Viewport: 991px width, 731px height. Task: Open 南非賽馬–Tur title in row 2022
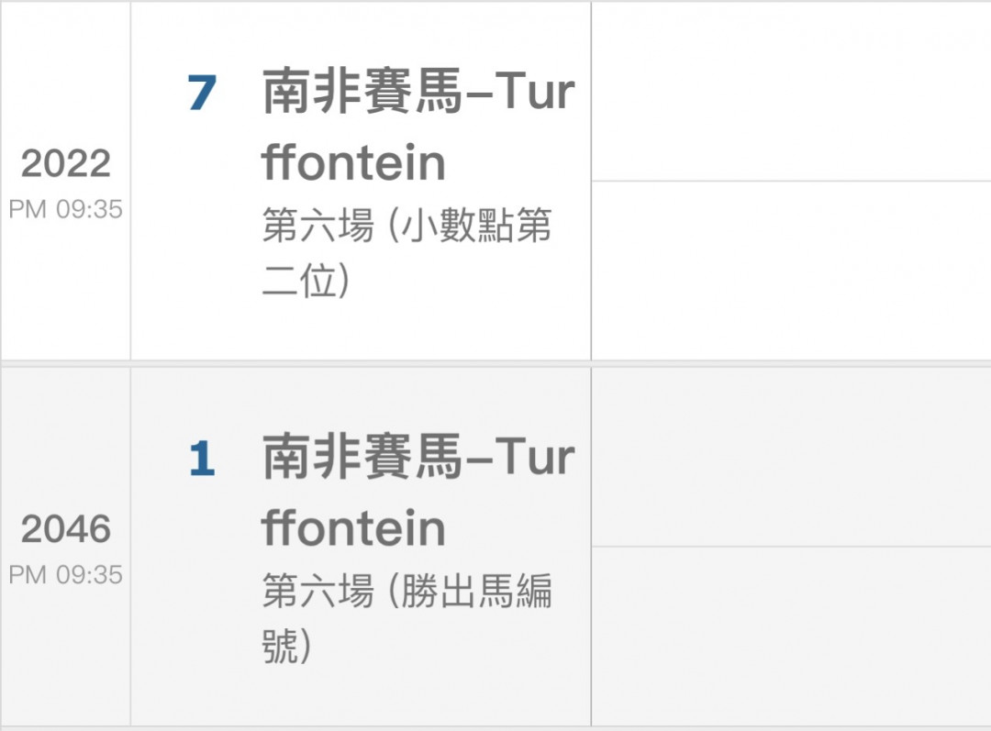[x=418, y=93]
